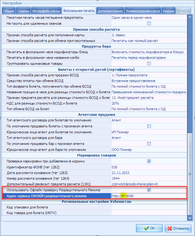Open the Встречное предоставление value

pos(149,81)
